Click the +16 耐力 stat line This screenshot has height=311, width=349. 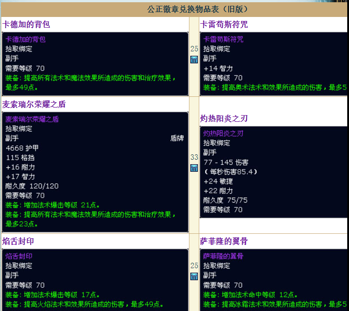pyautogui.click(x=20, y=167)
